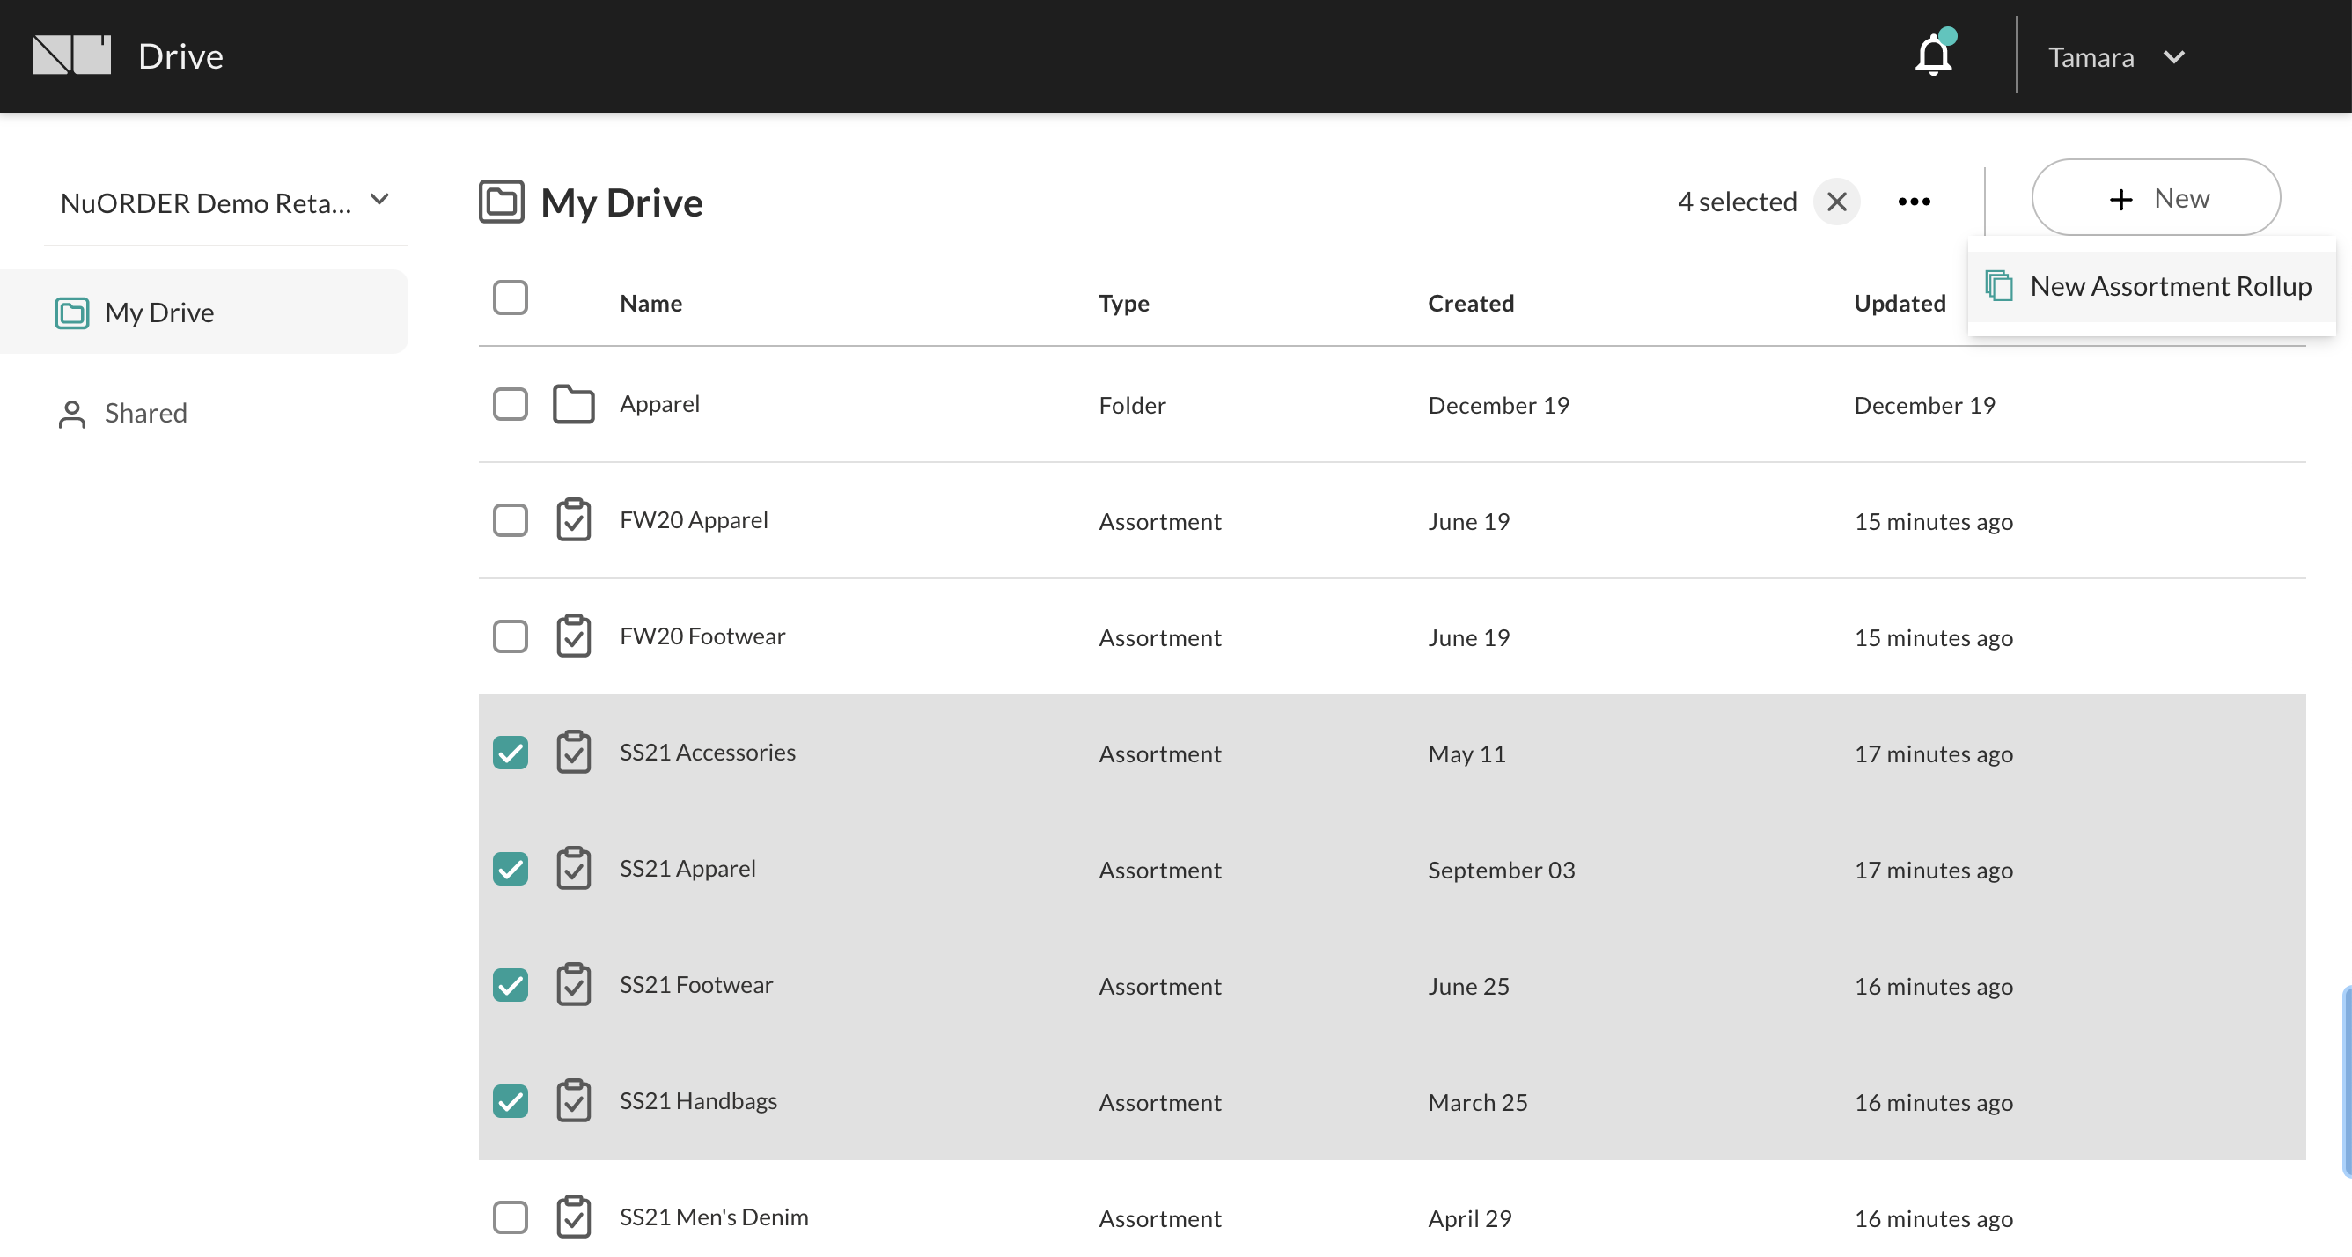
Task: Click the May 11 created date
Action: 1466,754
